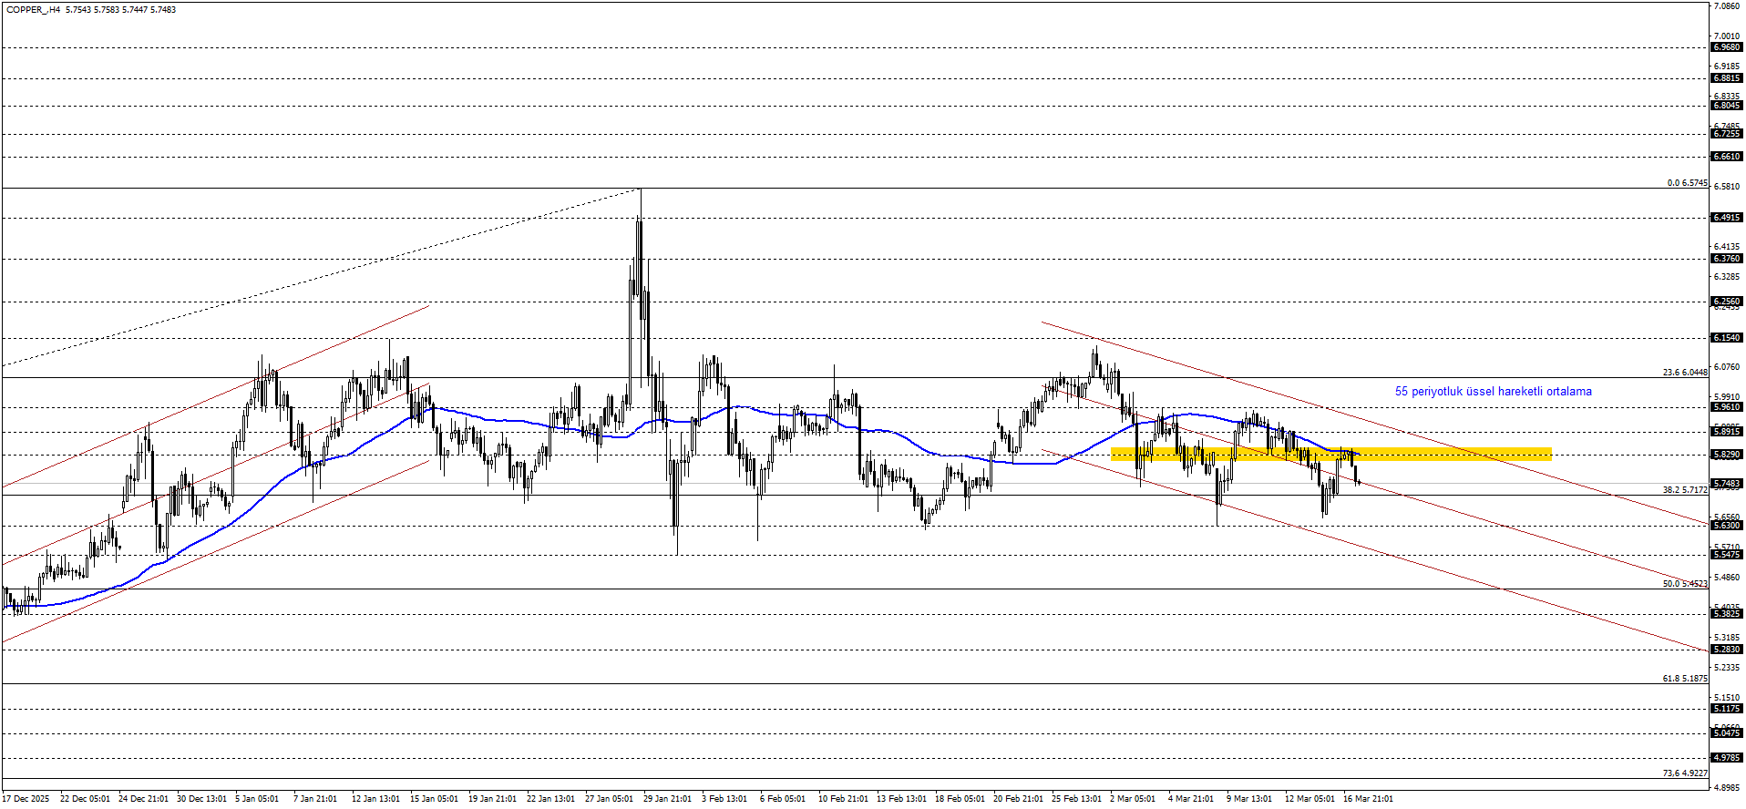Click the Fibonacci 23.6 6.0448 level label
This screenshot has width=1746, height=809.
1684,373
